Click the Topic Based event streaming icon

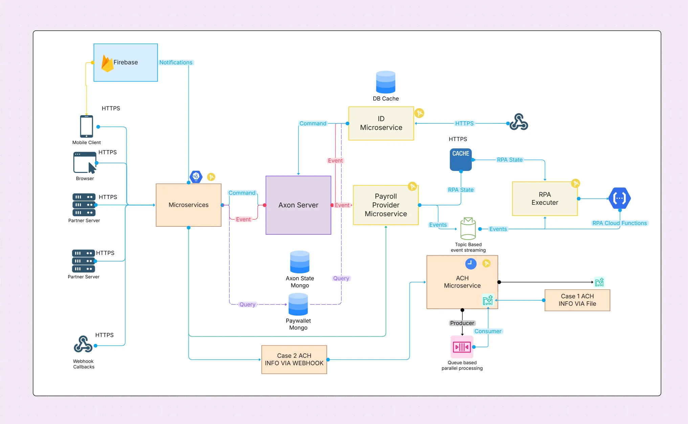coord(468,229)
